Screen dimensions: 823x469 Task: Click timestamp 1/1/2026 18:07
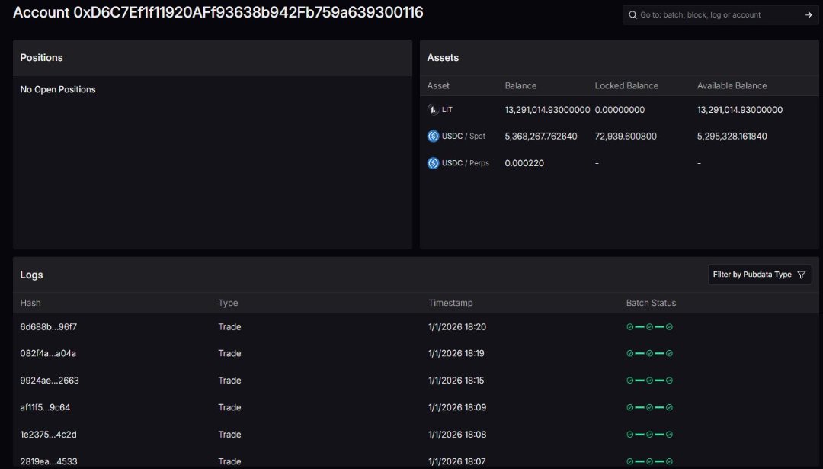[x=456, y=461]
